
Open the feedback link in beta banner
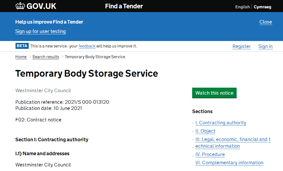pos(87,46)
